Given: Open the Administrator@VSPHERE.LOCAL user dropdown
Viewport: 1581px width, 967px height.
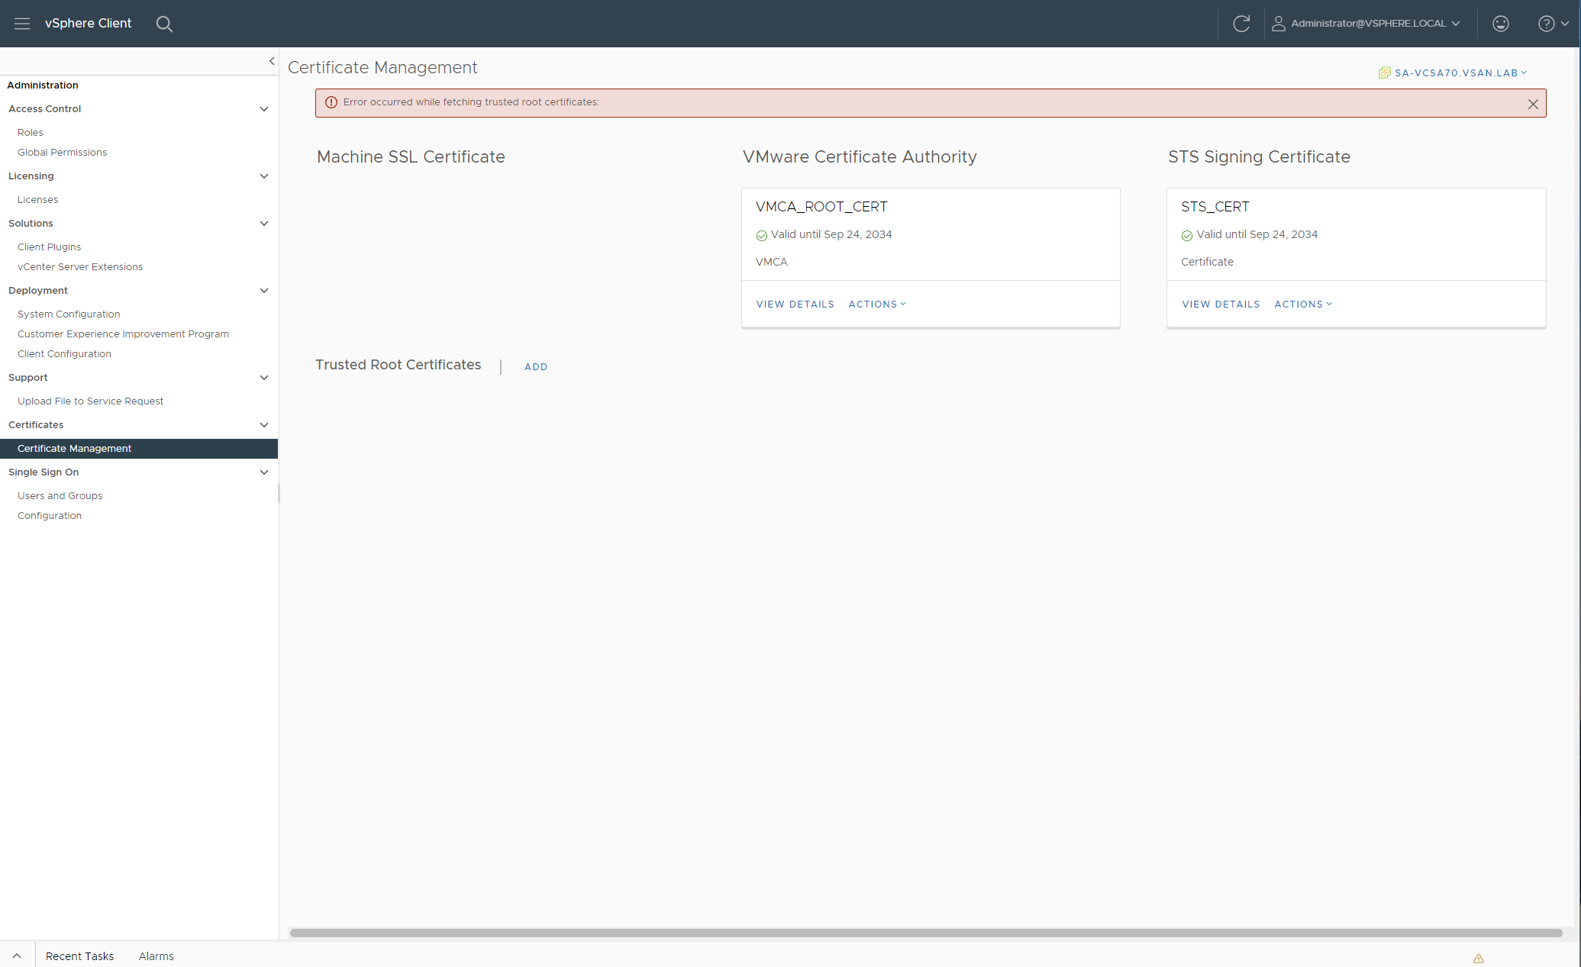Looking at the screenshot, I should (x=1366, y=24).
